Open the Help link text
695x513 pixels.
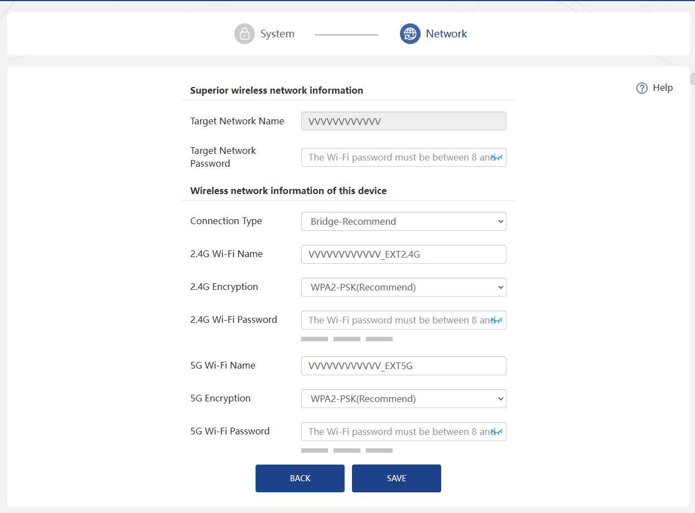point(663,88)
